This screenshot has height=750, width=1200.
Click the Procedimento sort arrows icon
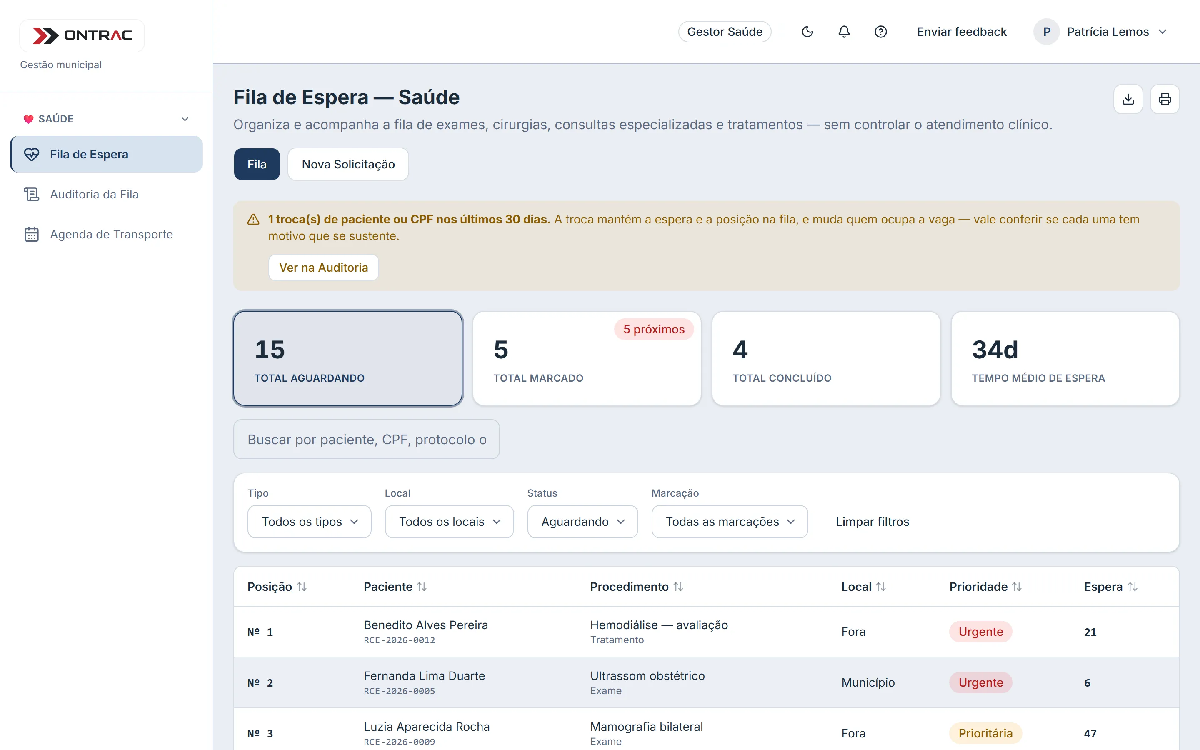(678, 587)
